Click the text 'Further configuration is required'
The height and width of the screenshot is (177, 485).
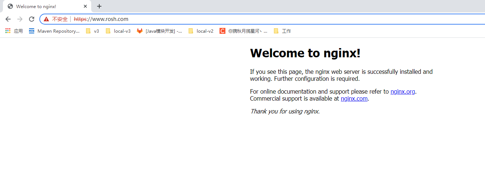(317, 79)
